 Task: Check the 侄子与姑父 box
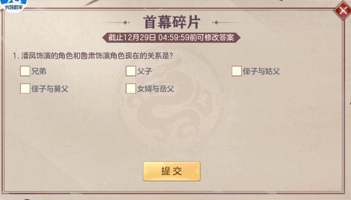point(237,71)
